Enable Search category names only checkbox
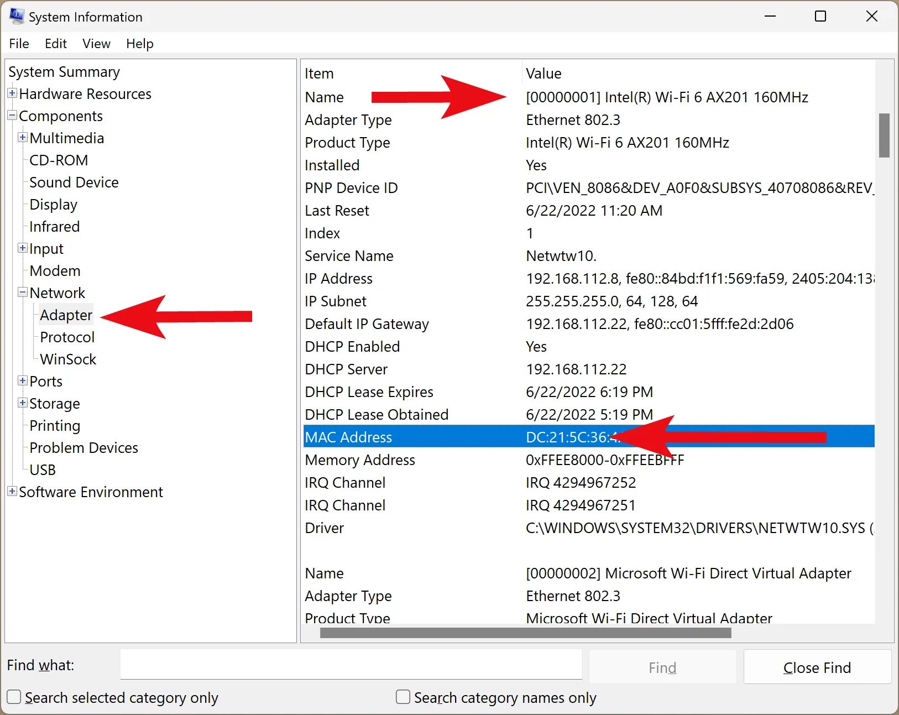899x715 pixels. click(403, 697)
